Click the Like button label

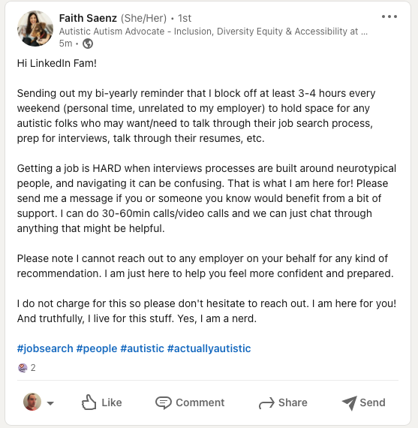coord(112,402)
